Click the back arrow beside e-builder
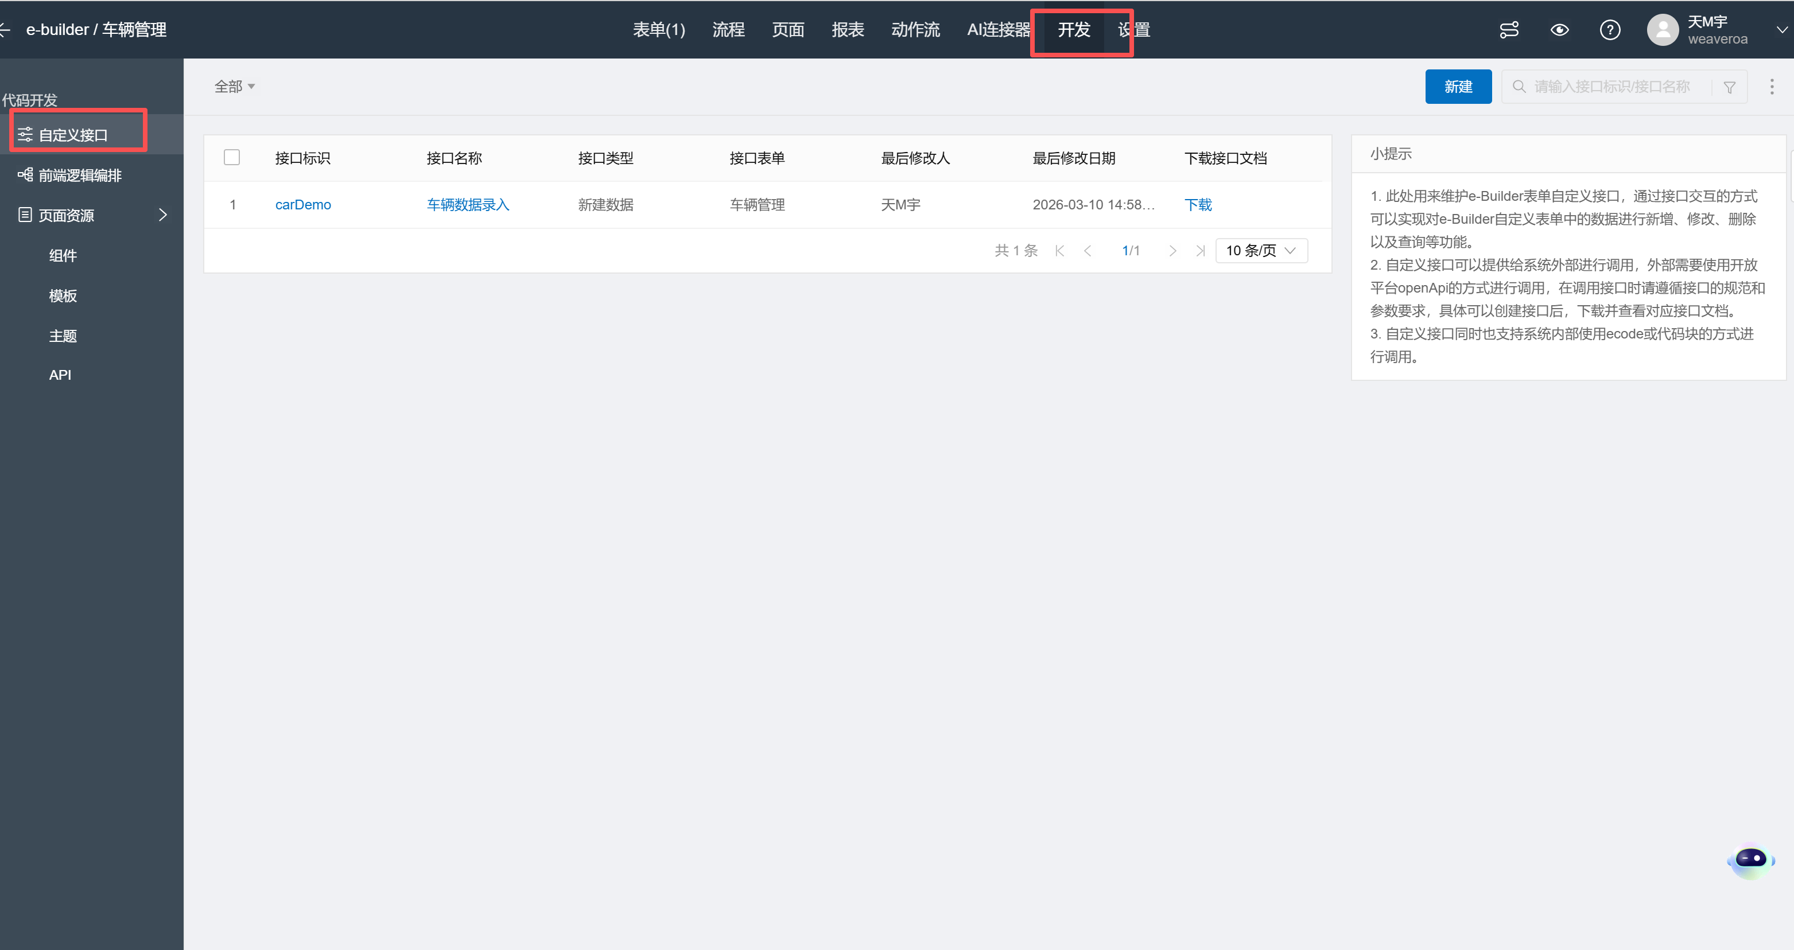The height and width of the screenshot is (950, 1794). coord(6,30)
